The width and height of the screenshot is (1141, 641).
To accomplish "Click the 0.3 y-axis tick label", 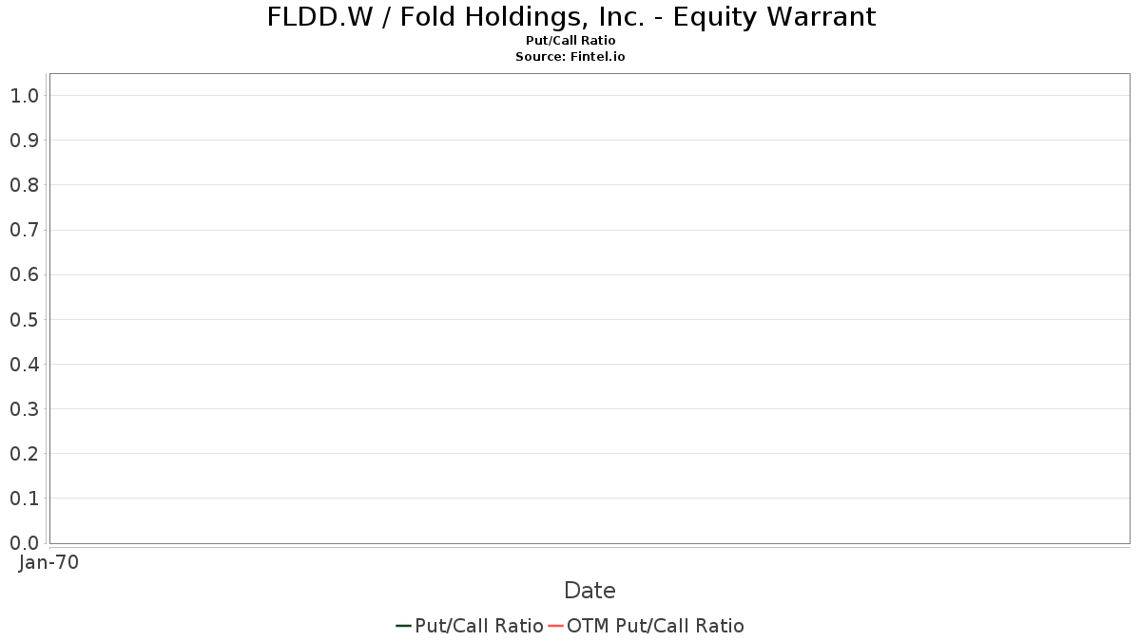I will [x=24, y=409].
